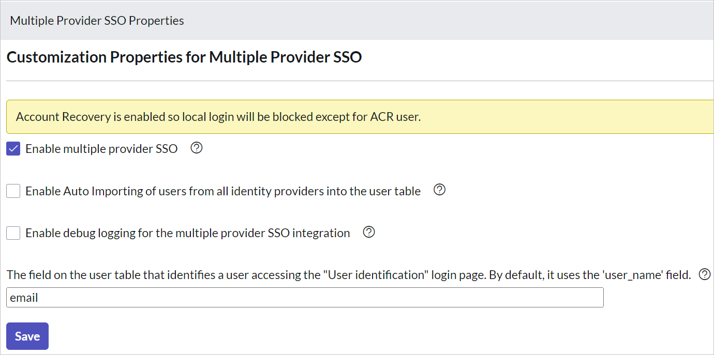Click the Enable debug logging label text
This screenshot has width=714, height=355.
point(188,233)
